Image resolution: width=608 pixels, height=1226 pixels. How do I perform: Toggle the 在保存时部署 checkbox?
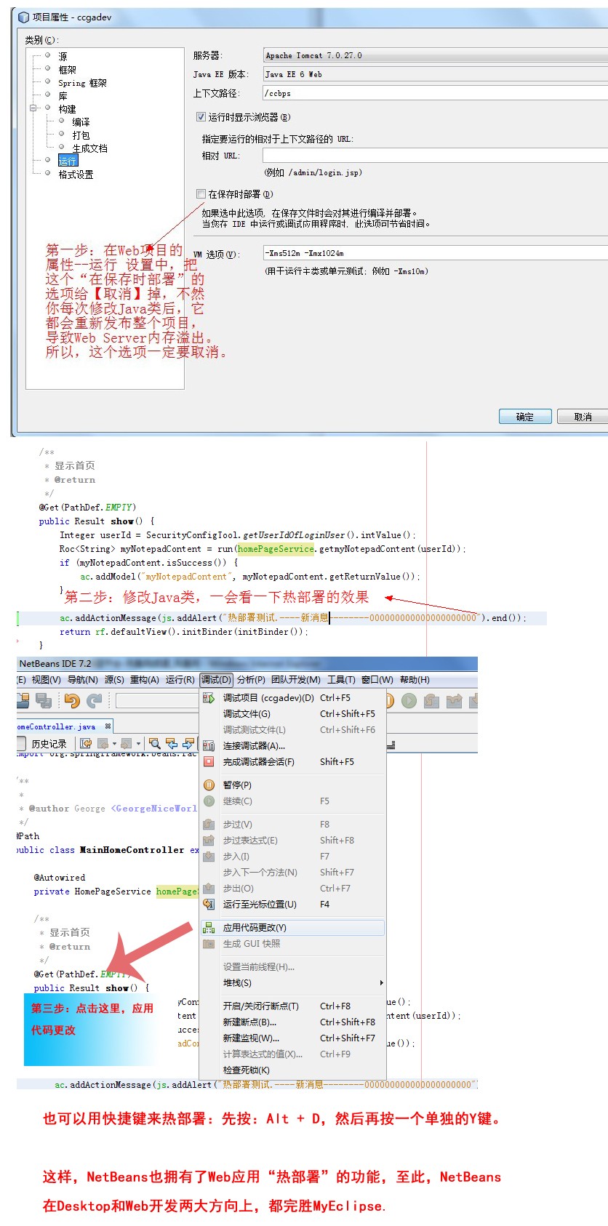click(201, 193)
